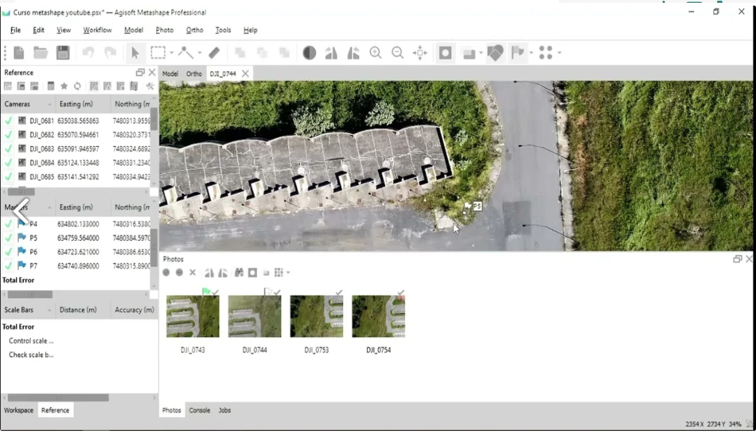
Task: Switch to the Ortho tab
Action: click(x=194, y=74)
